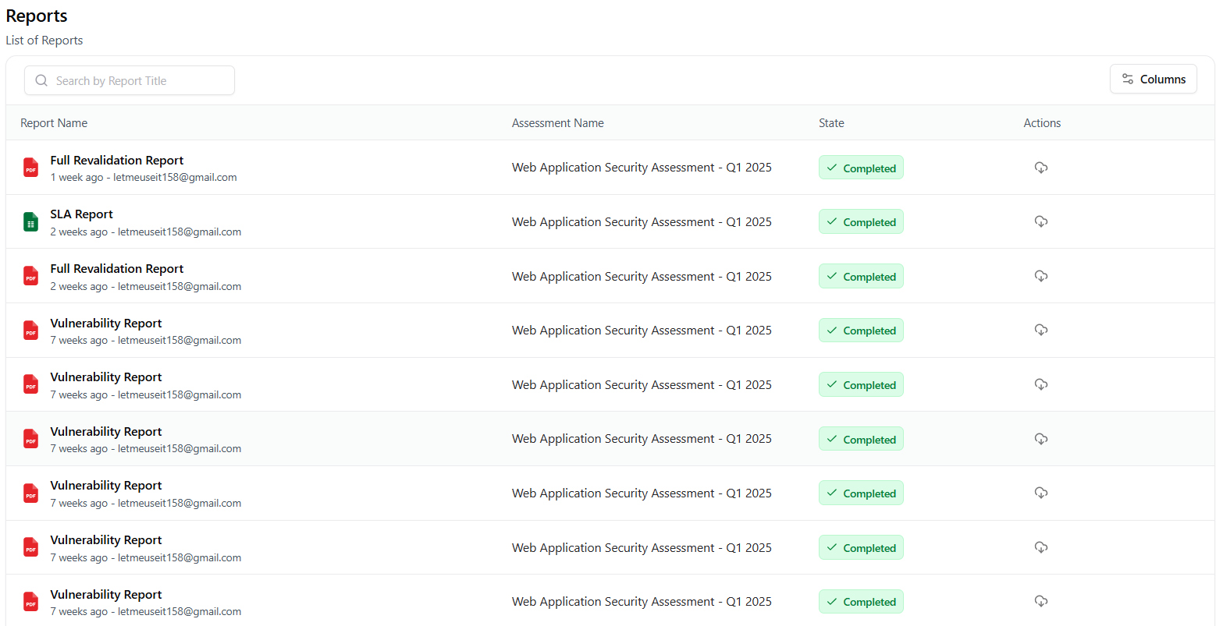The image size is (1216, 626).
Task: Download the first Full Revalidation Report
Action: point(1040,168)
